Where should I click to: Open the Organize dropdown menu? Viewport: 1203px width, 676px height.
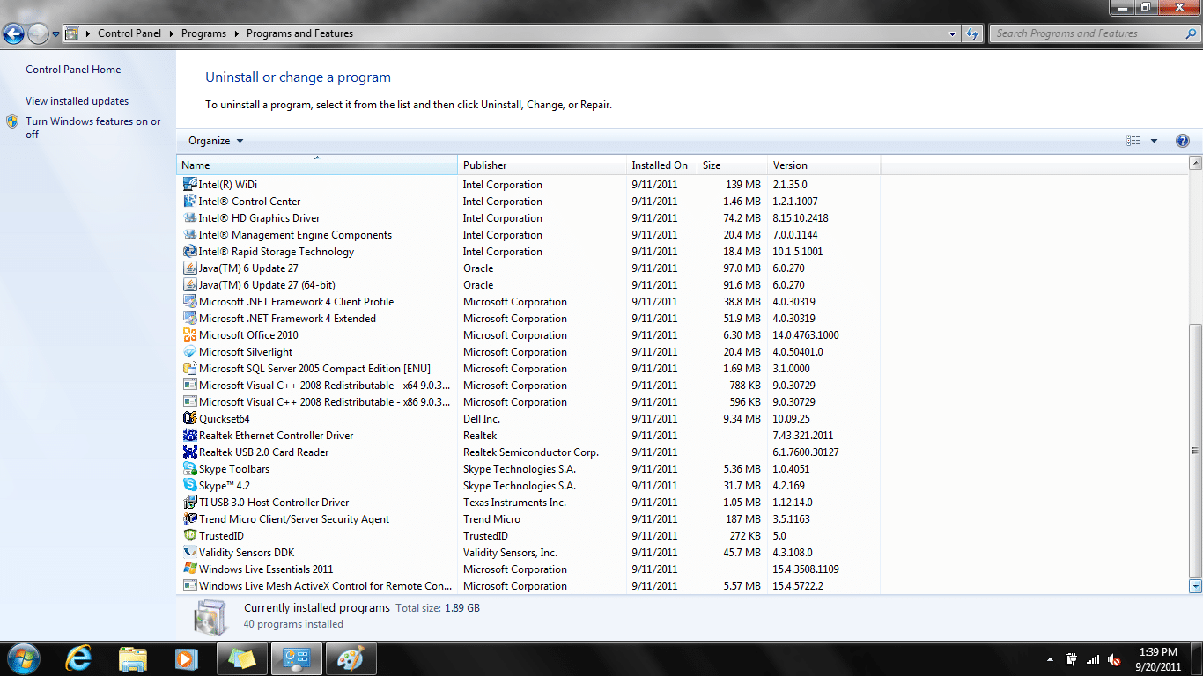[x=216, y=141]
